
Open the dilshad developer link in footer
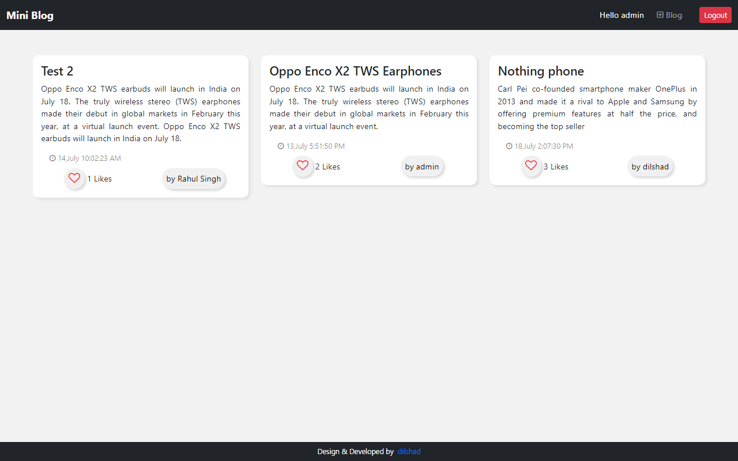[x=409, y=451]
